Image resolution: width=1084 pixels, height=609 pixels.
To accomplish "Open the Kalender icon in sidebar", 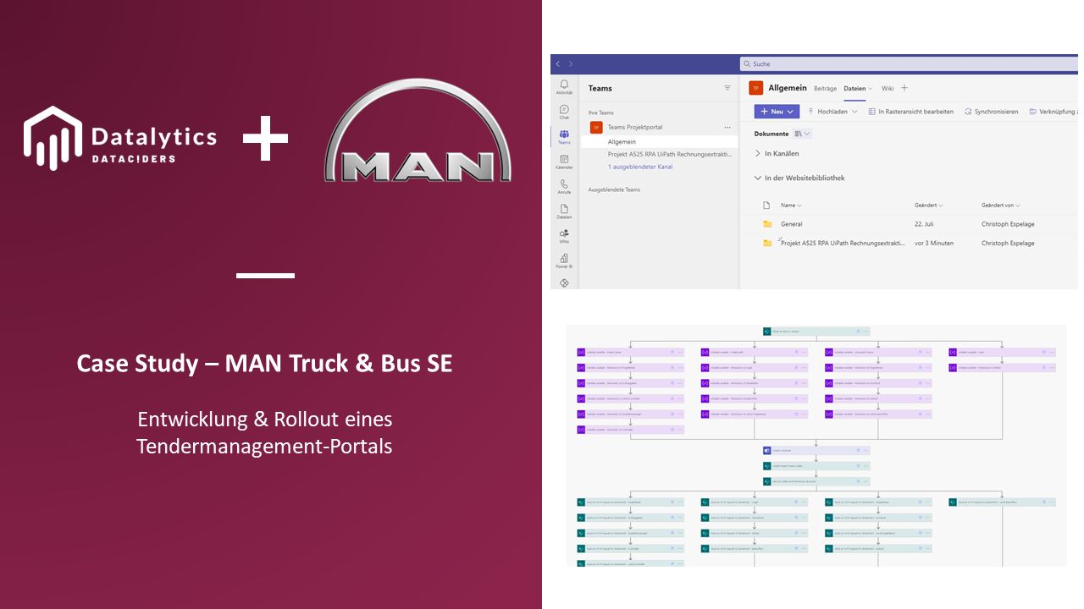I will tap(564, 160).
